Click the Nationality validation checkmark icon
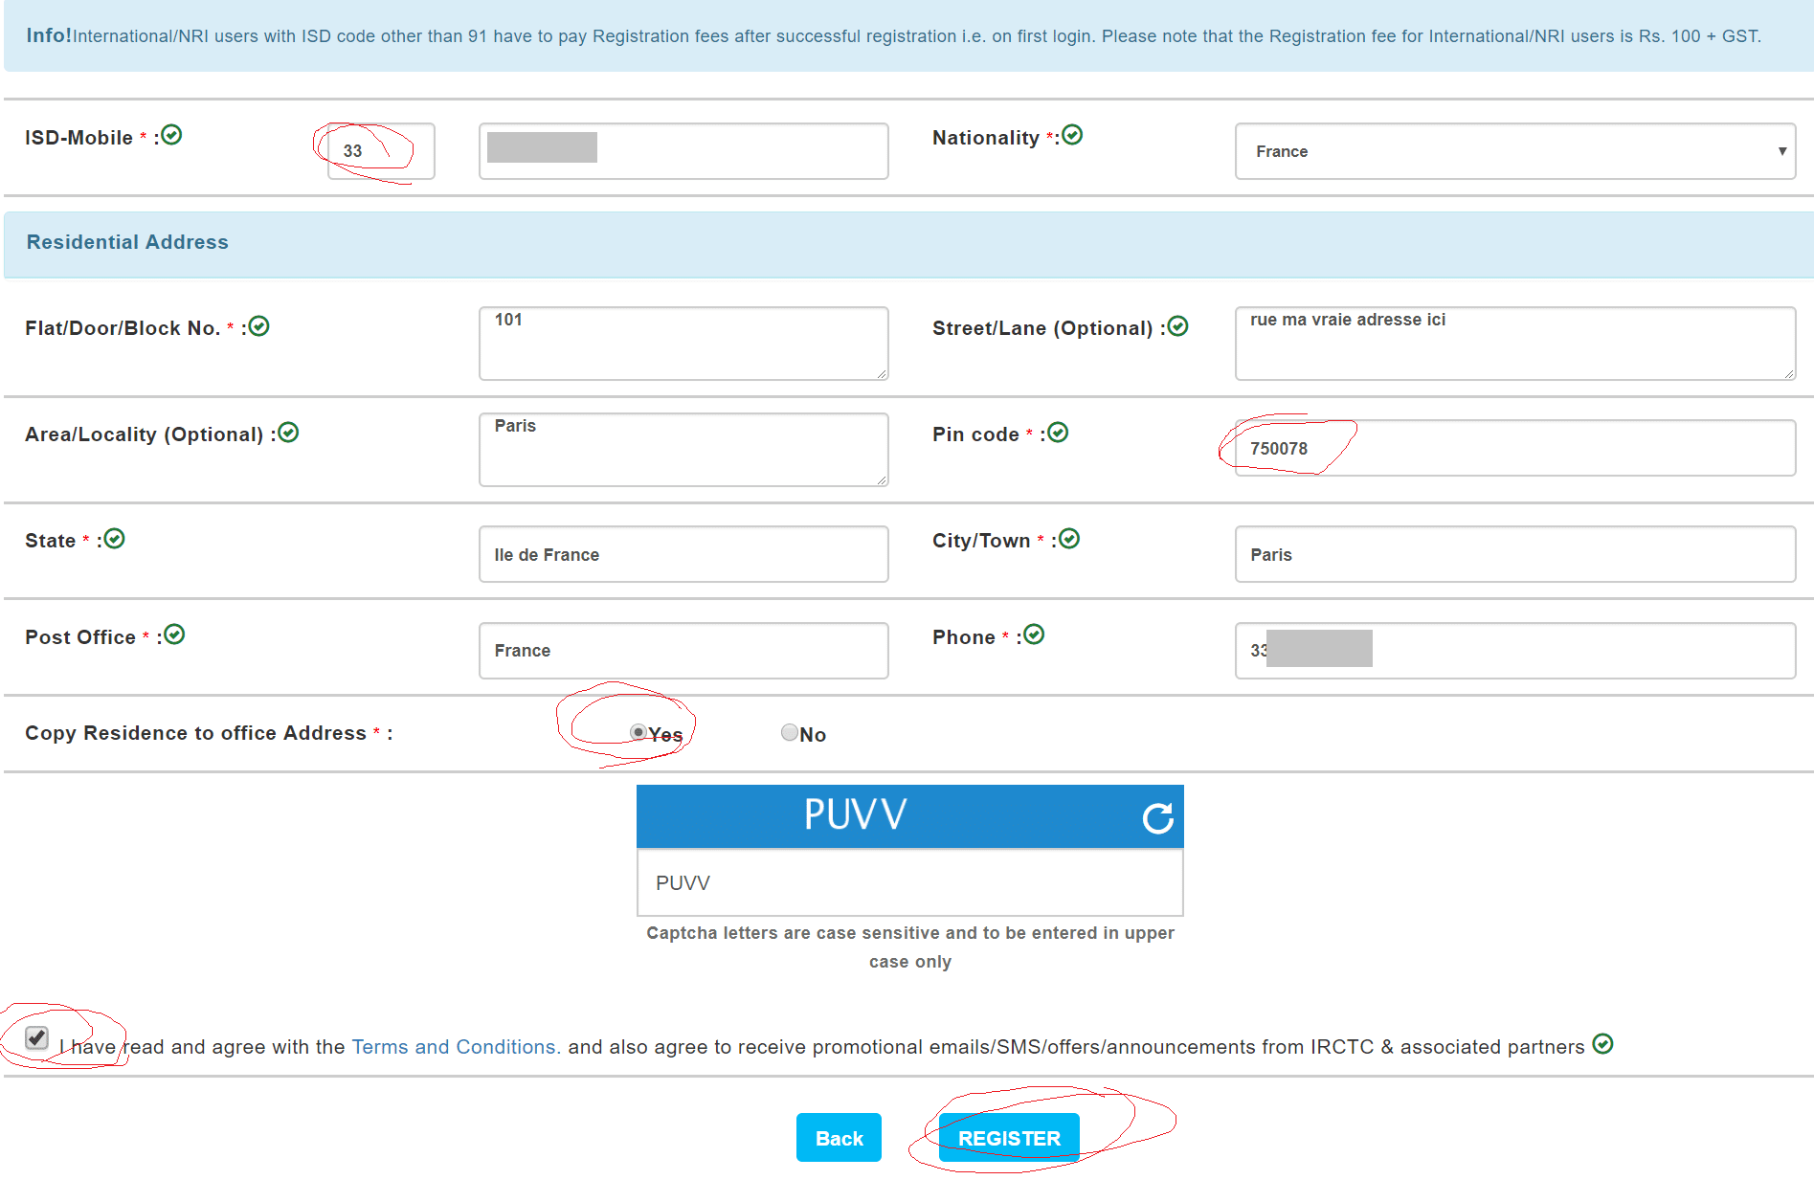 (1072, 136)
